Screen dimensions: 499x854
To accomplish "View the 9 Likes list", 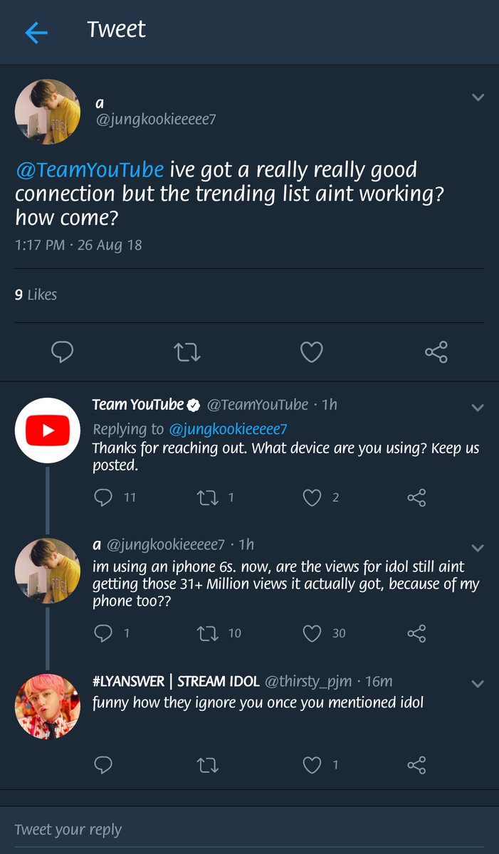I will pos(36,295).
